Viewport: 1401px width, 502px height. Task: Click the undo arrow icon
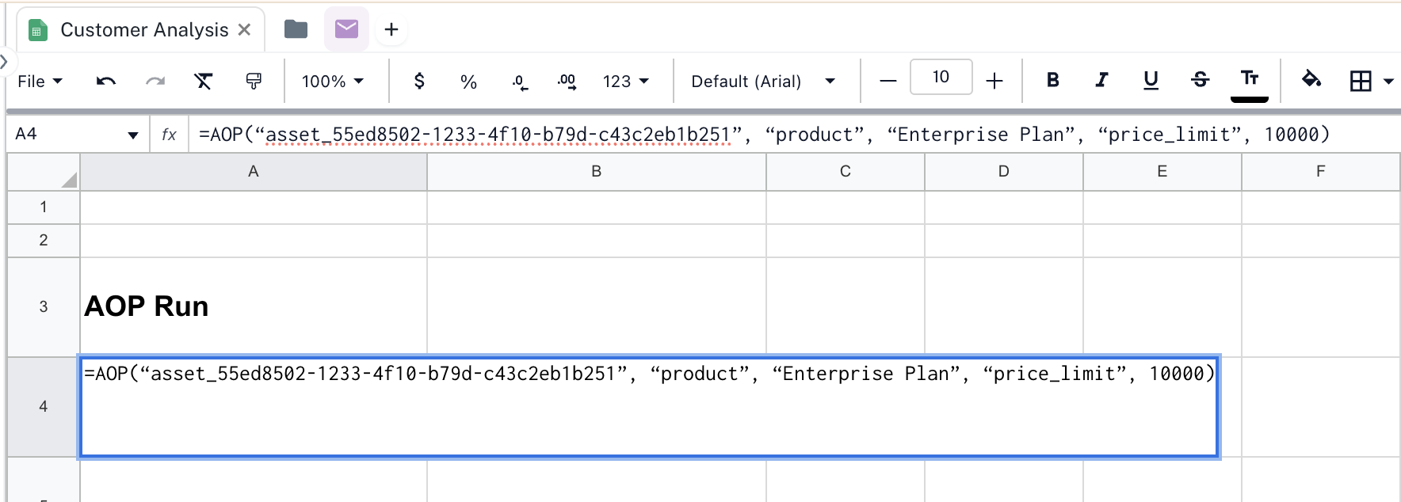pos(106,81)
